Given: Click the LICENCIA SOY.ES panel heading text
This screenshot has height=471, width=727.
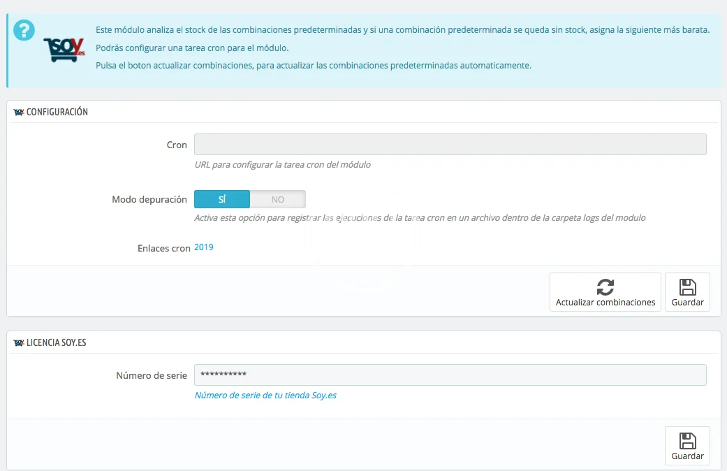Looking at the screenshot, I should point(56,342).
